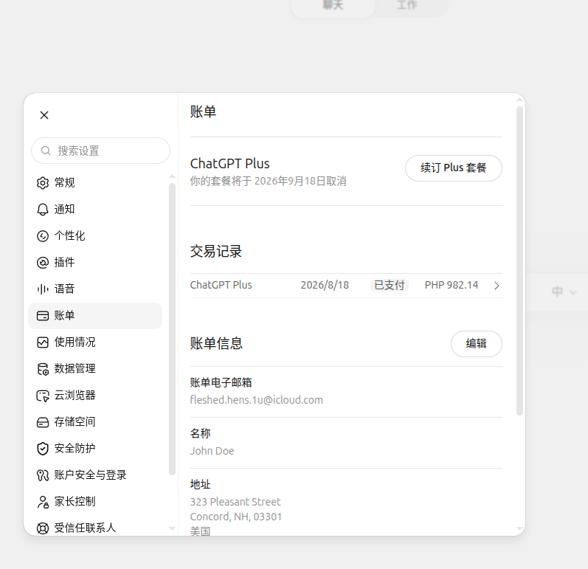This screenshot has width=588, height=569.
Task: Click the amount PHP 982.14
Action: point(452,285)
